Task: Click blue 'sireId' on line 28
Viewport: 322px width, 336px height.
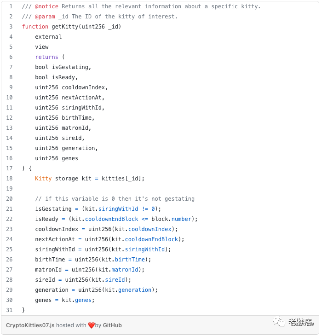Action: click(x=115, y=280)
